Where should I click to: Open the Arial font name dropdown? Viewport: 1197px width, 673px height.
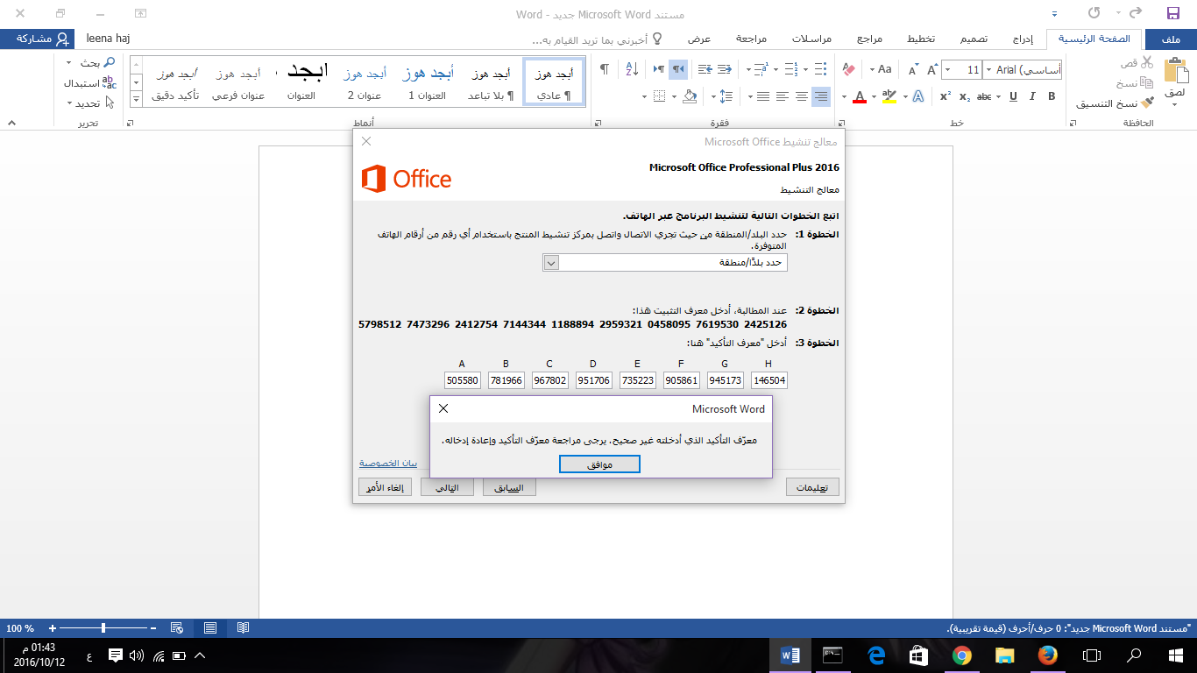point(989,69)
